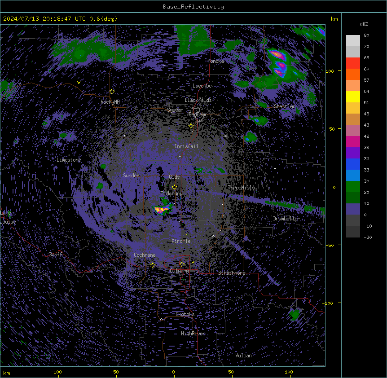Click the Banff label
The width and height of the screenshot is (387, 378).
(56, 255)
